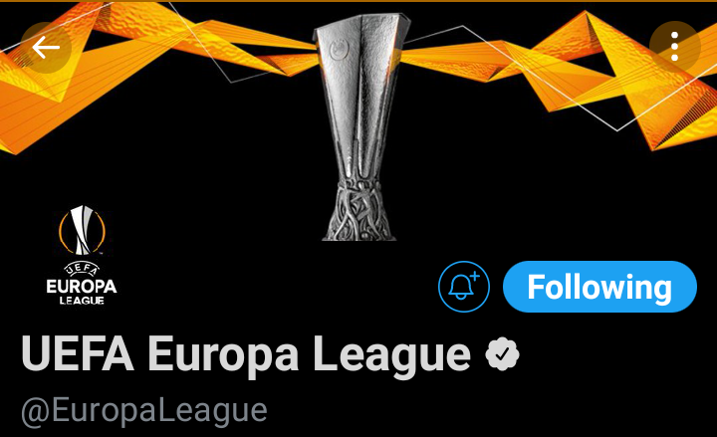
Task: Turn on tweet notifications with bell icon
Action: (x=464, y=287)
